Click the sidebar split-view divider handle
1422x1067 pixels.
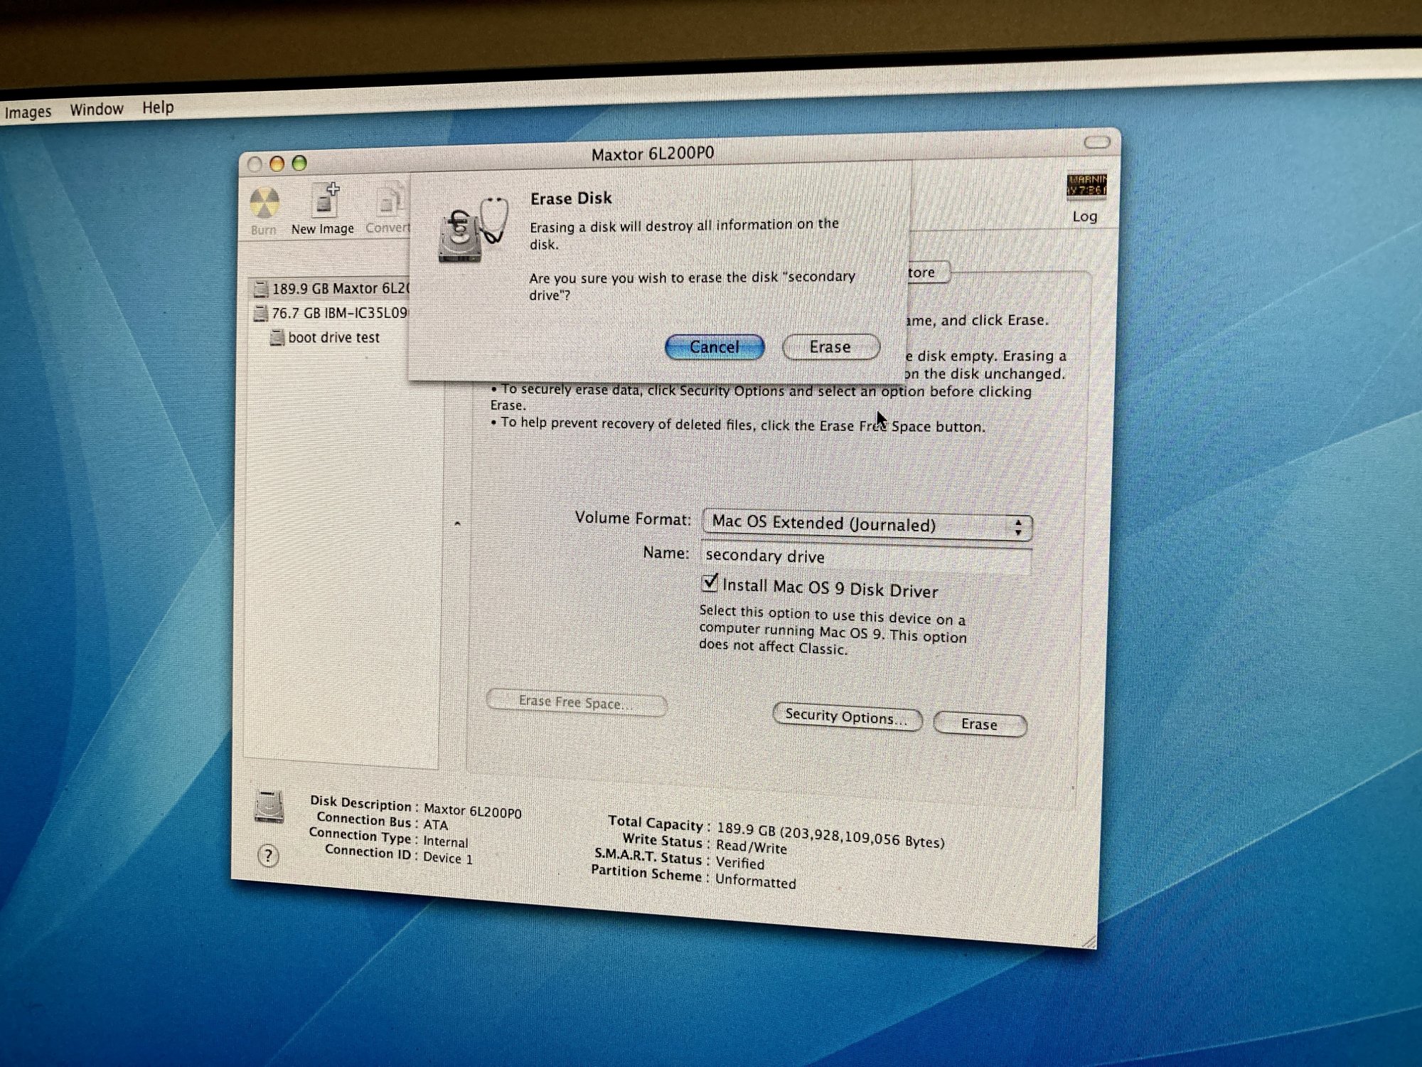pos(457,524)
